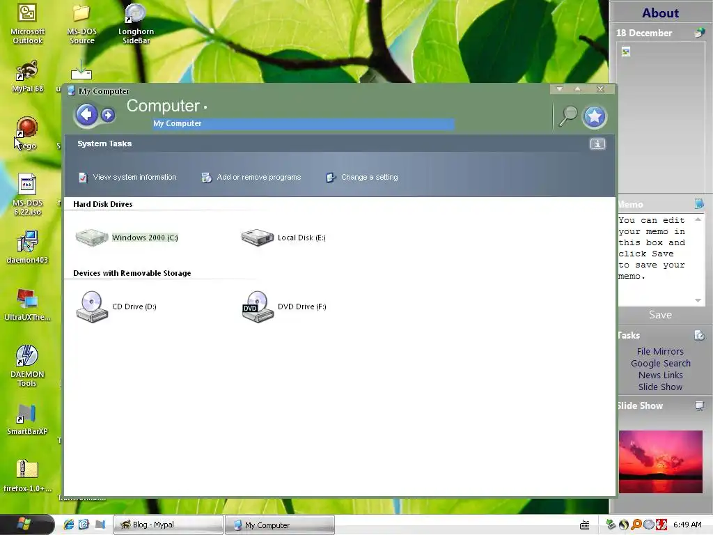Screen dimensions: 713x535
Task: Open the MyPal 68 desktop shortcut
Action: [27, 77]
